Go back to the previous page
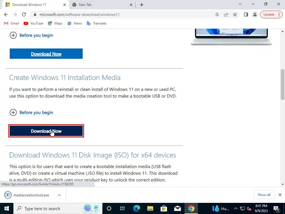Viewport: 285px width, 214px height. coord(6,14)
